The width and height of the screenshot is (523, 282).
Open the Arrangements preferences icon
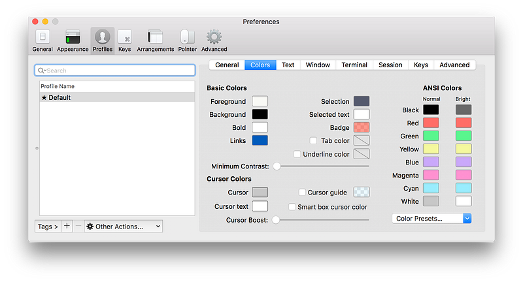[x=156, y=40]
